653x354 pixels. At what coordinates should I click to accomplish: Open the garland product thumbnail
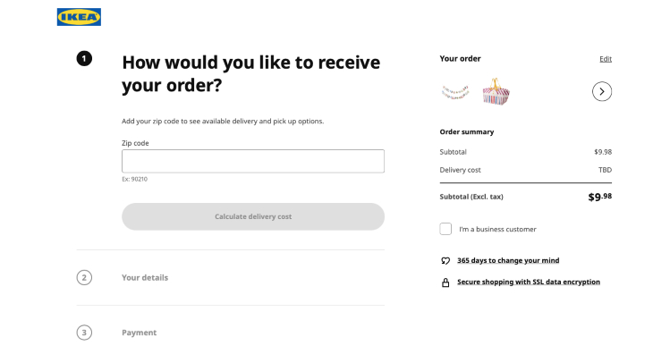pos(455,92)
